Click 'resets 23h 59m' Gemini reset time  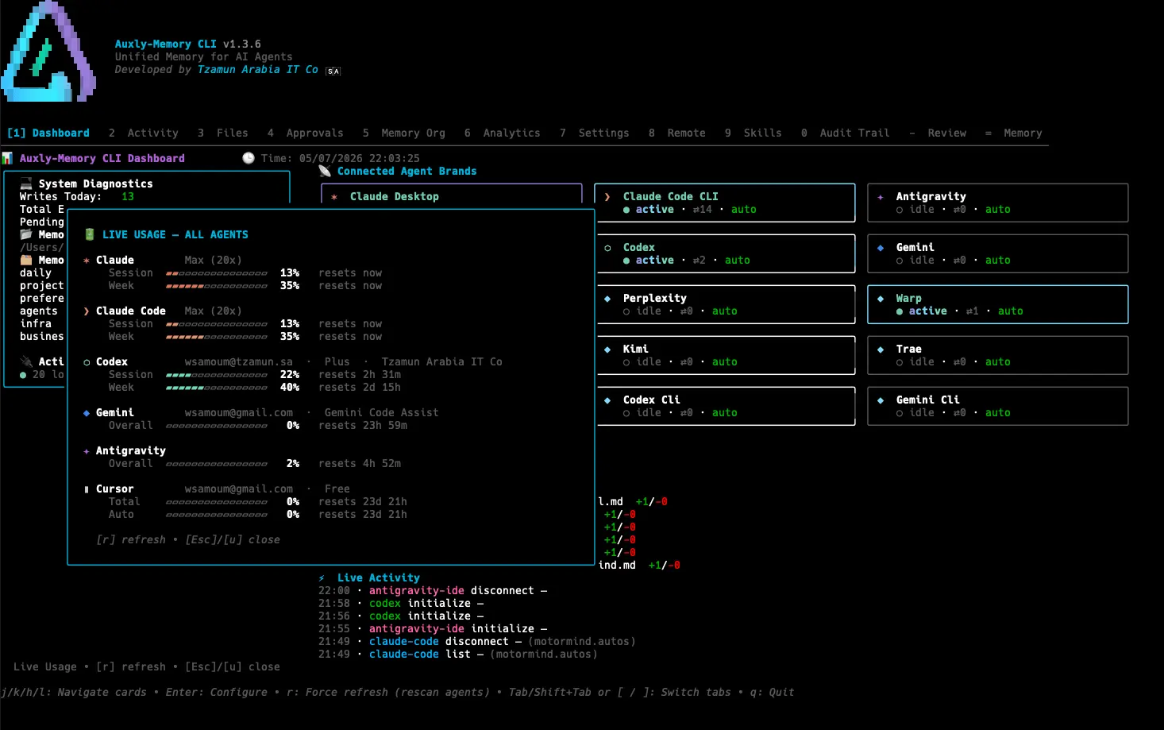[x=363, y=426]
